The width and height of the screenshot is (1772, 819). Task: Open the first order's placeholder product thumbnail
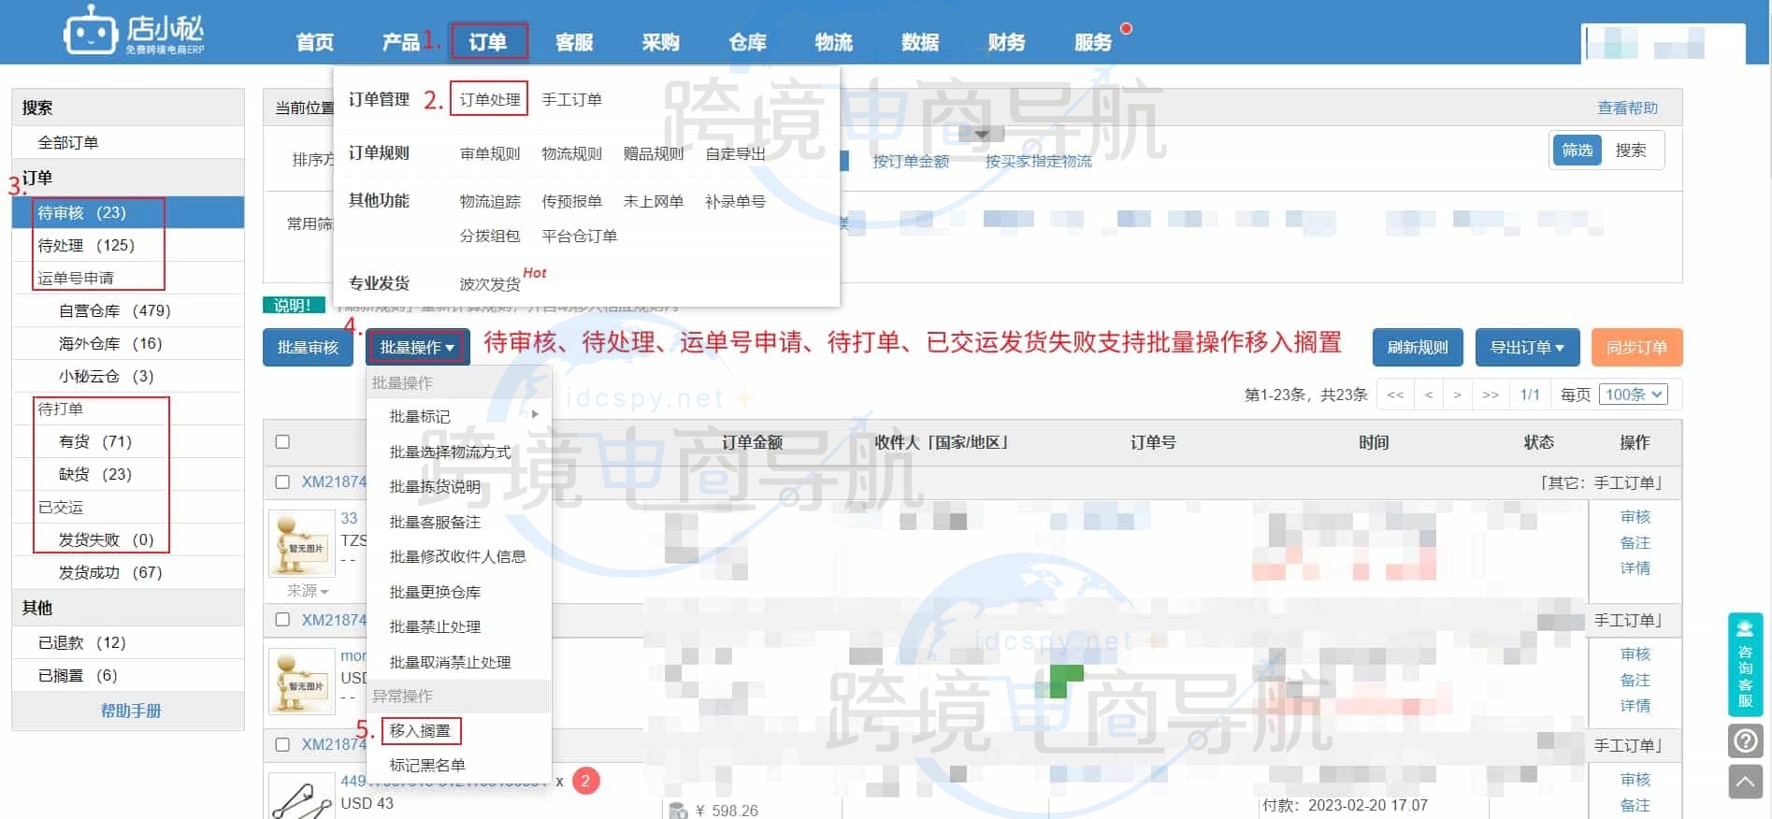(x=301, y=543)
